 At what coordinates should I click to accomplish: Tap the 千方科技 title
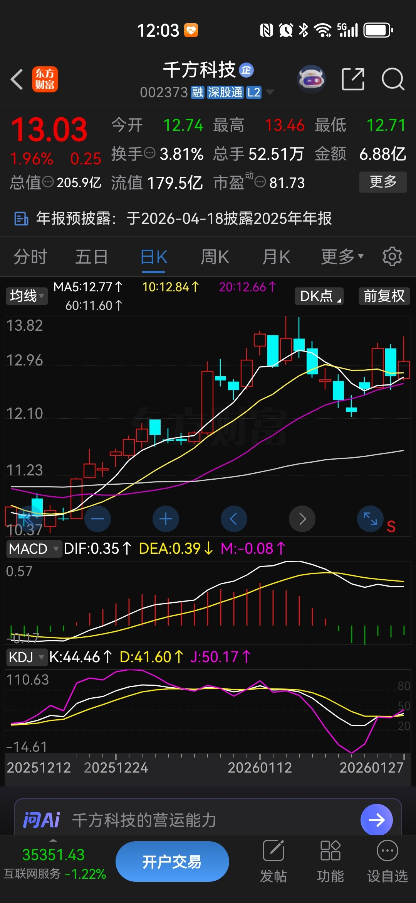pyautogui.click(x=200, y=70)
